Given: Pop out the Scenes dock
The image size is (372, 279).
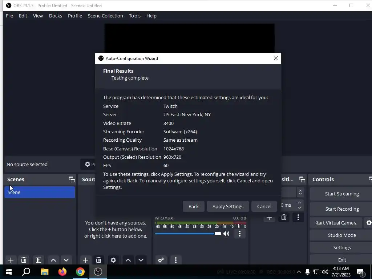Looking at the screenshot, I should click(72, 179).
